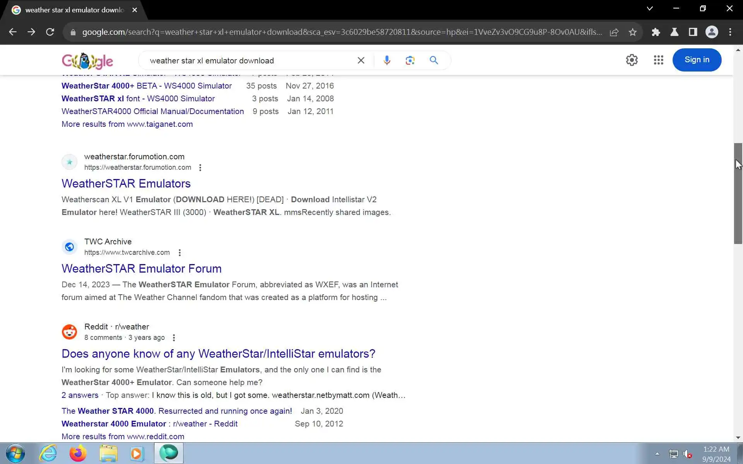Open the WeatherSTAR Emulators link
The width and height of the screenshot is (743, 464).
(x=126, y=183)
